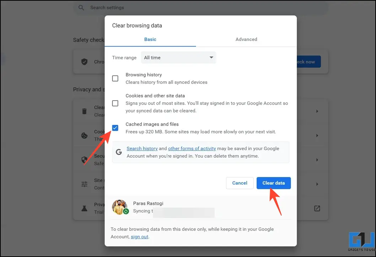Click the Security shield icon in list

click(x=85, y=160)
